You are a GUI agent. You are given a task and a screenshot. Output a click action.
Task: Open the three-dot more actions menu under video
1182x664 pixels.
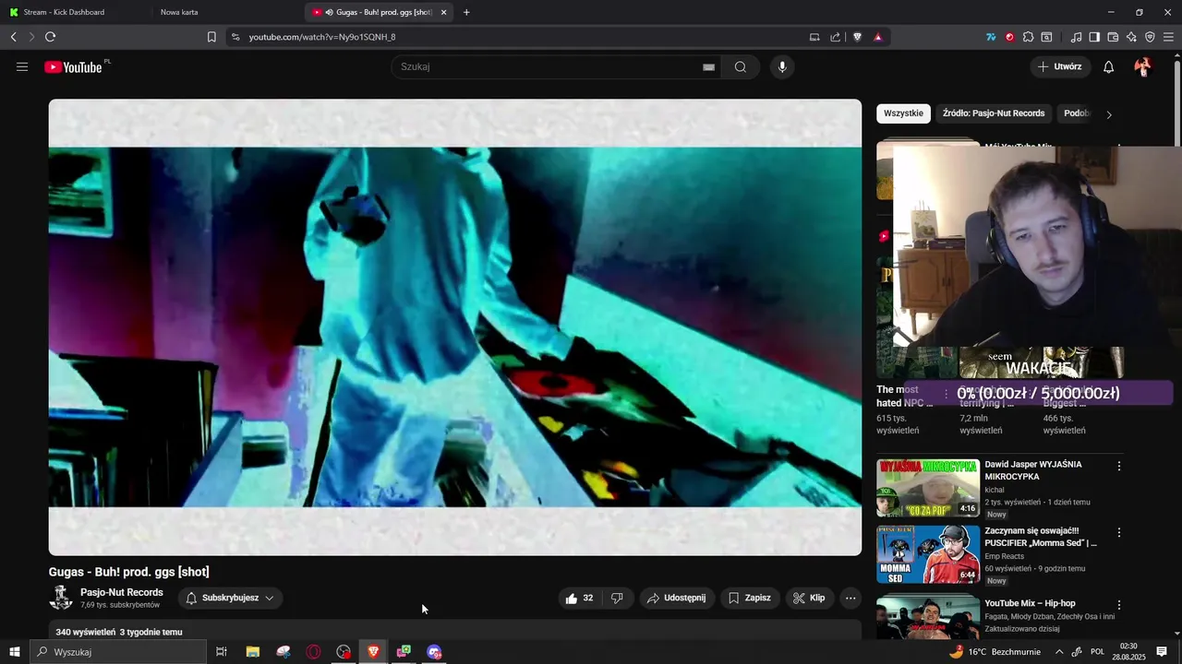click(x=850, y=598)
